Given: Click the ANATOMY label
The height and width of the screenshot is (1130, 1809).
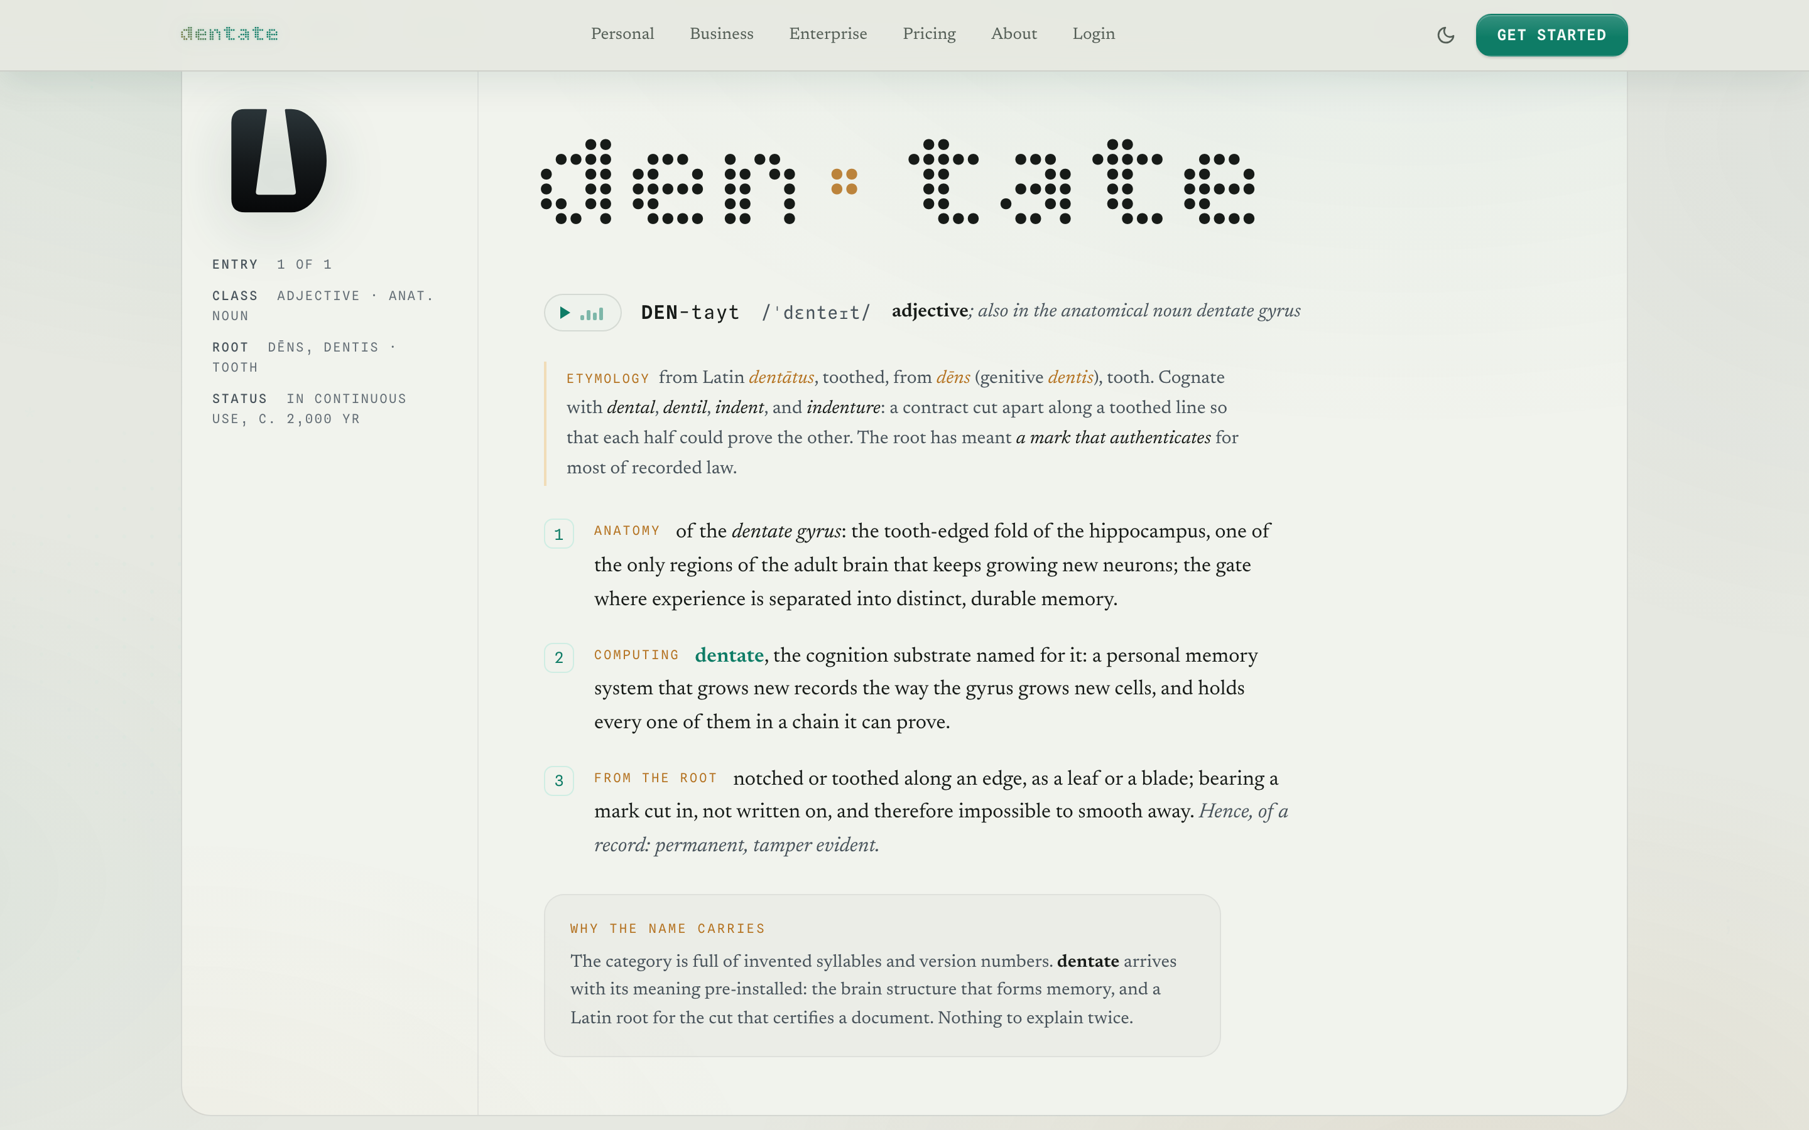Looking at the screenshot, I should 626,530.
